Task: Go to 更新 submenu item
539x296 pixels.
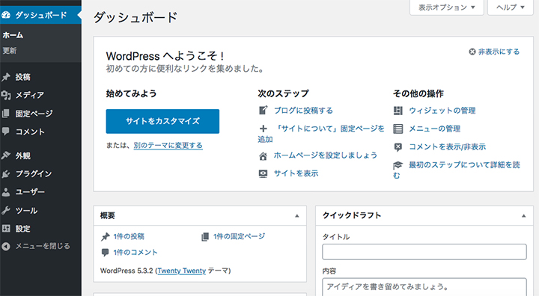Action: point(10,51)
